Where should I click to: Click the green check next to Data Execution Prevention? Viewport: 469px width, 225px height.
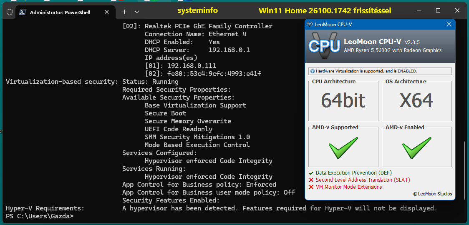coord(311,173)
